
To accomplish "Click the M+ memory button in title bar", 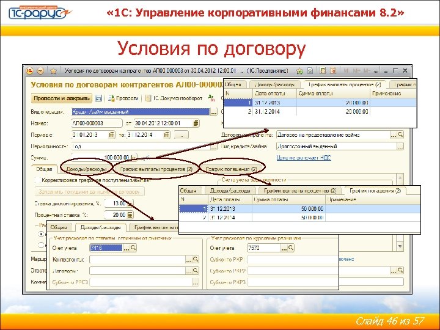I will pos(357,71).
